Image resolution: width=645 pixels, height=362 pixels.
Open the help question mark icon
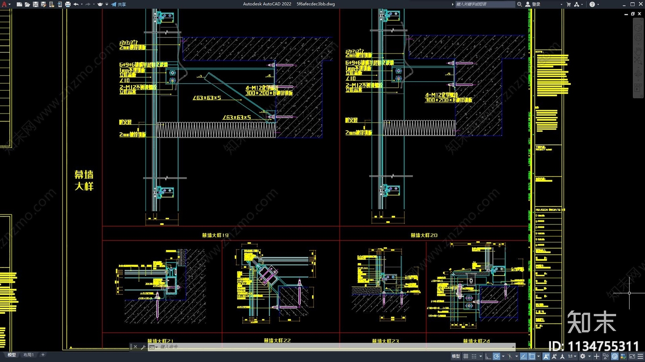(x=592, y=4)
